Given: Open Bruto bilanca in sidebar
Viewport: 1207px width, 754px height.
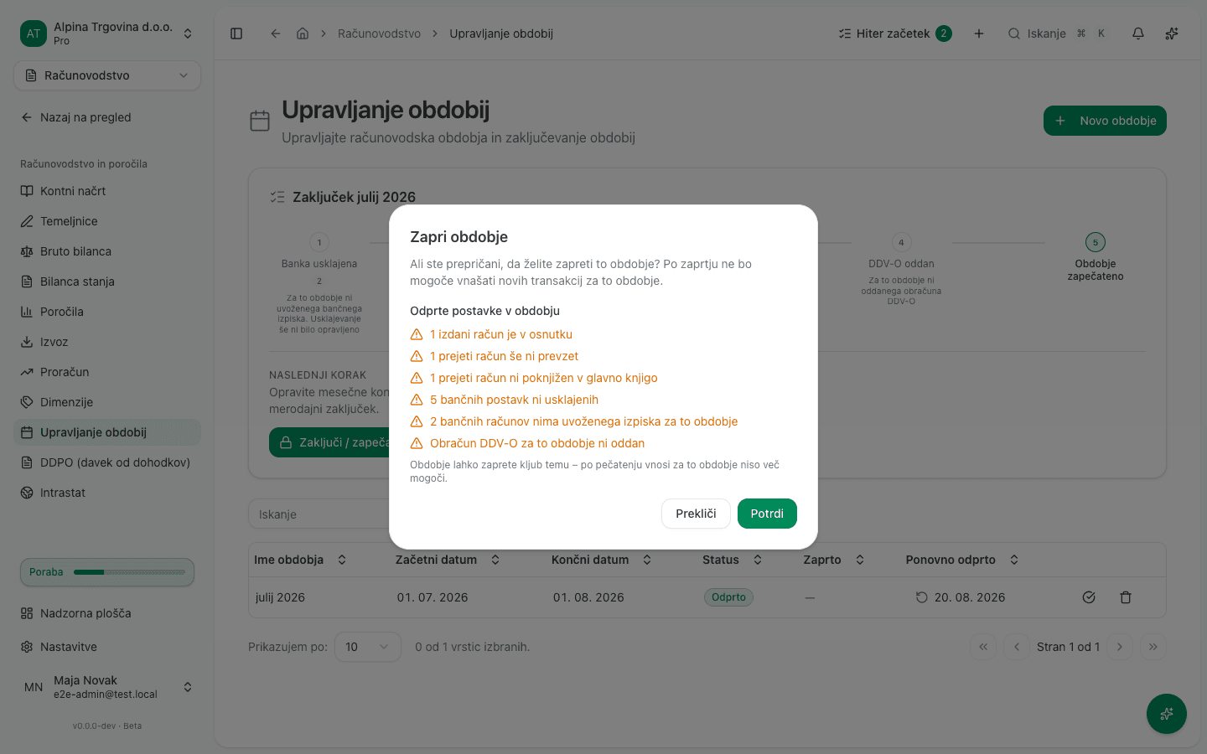Looking at the screenshot, I should 75,251.
